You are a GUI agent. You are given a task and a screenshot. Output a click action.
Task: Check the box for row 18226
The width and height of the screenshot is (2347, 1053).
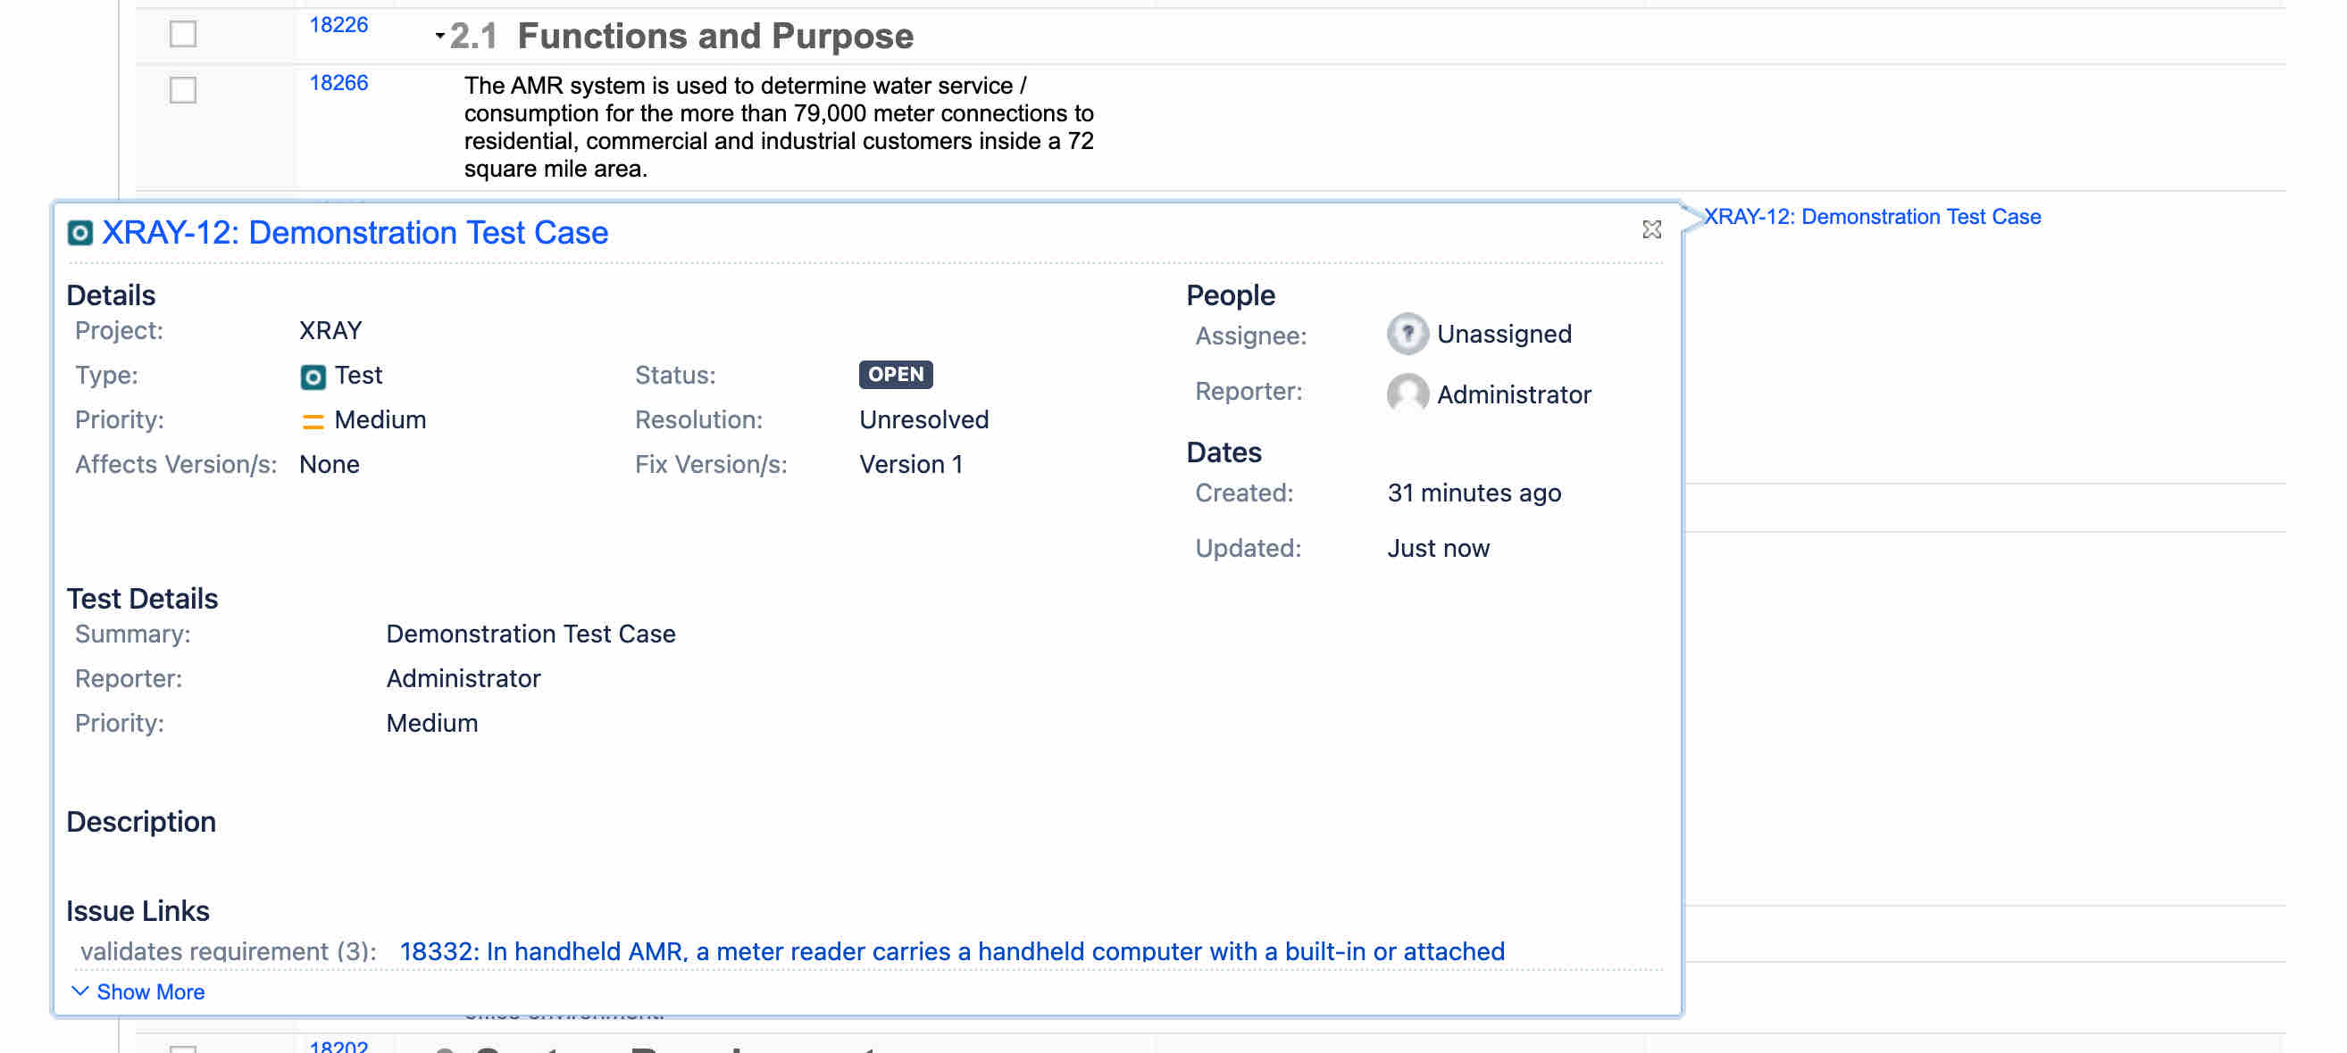(x=183, y=35)
